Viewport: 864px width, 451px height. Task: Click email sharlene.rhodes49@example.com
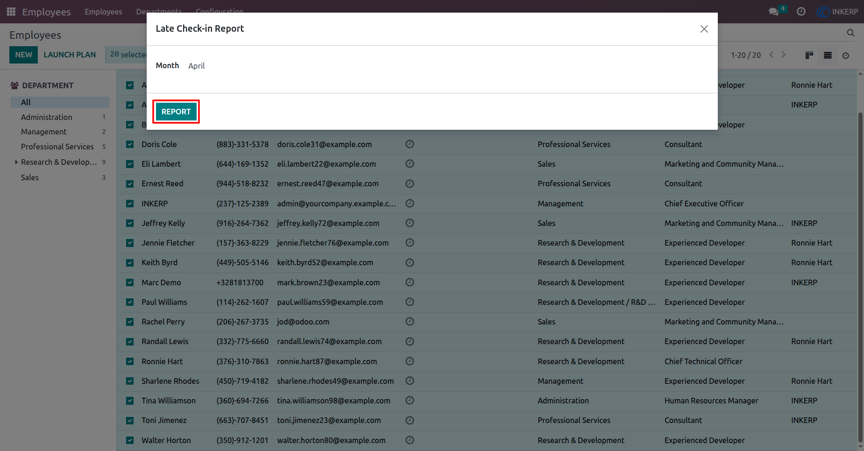pos(335,381)
